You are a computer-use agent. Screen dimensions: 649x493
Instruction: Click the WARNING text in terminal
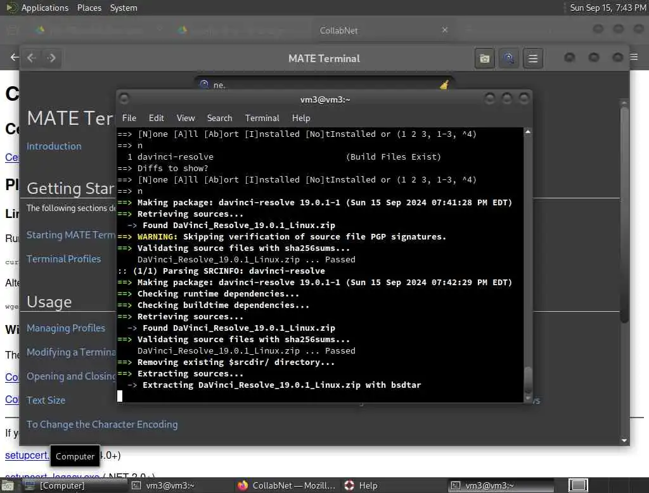[x=157, y=237]
